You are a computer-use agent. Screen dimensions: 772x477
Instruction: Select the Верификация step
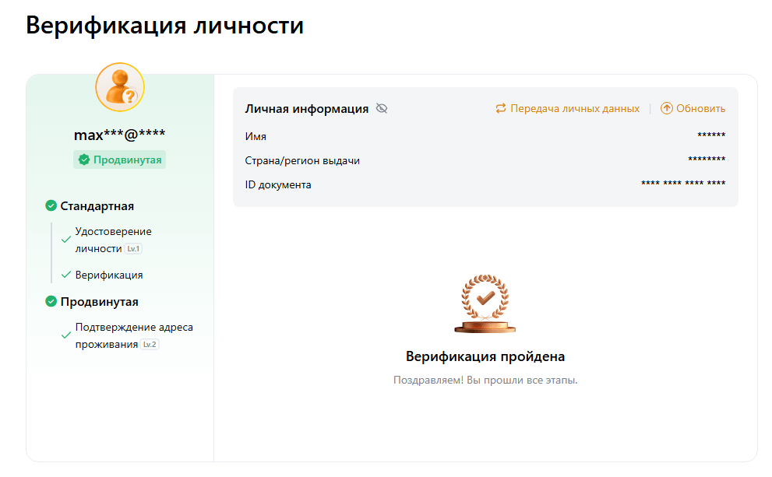click(109, 275)
